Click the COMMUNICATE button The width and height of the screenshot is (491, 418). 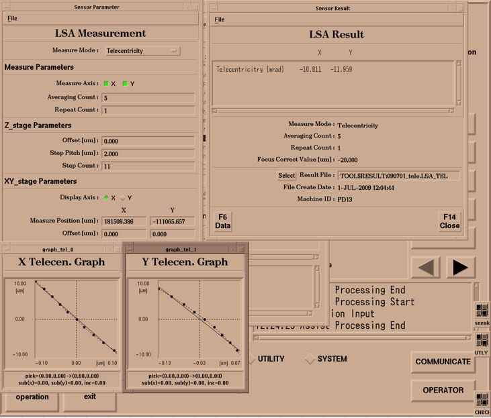[443, 362]
